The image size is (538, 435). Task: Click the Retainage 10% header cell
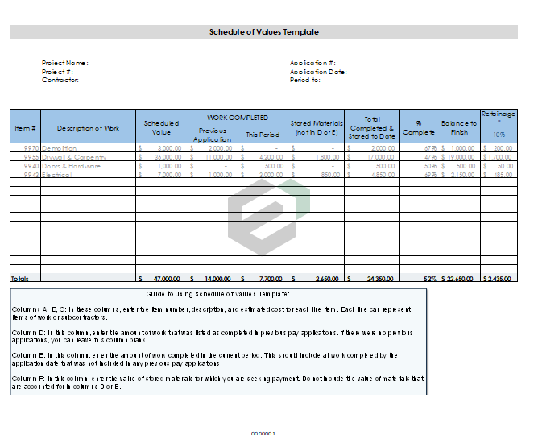click(499, 124)
